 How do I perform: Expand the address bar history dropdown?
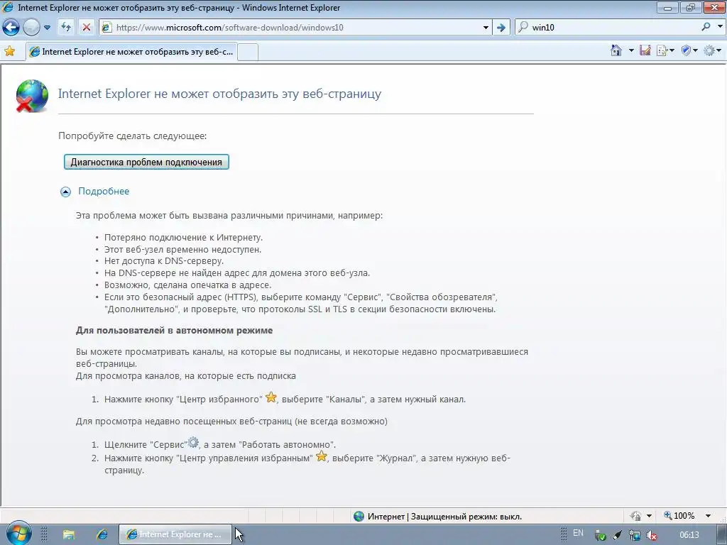[x=486, y=28]
